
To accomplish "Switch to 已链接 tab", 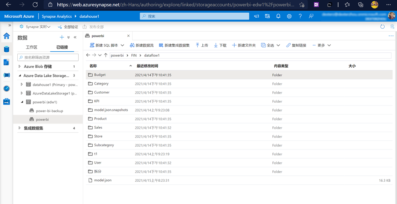I will [x=62, y=47].
